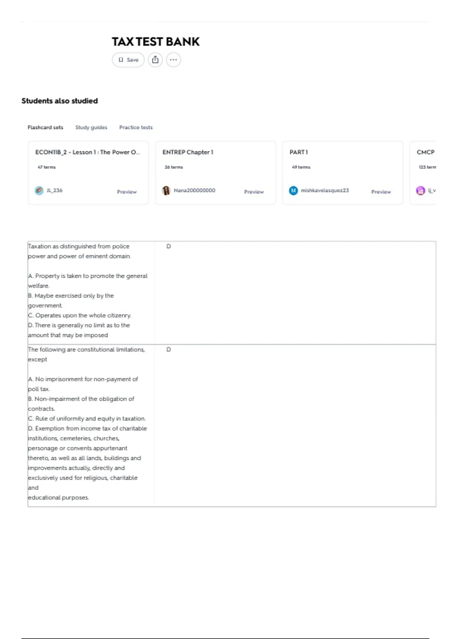
Task: Select the constitutional limitations term card
Action: point(232,425)
